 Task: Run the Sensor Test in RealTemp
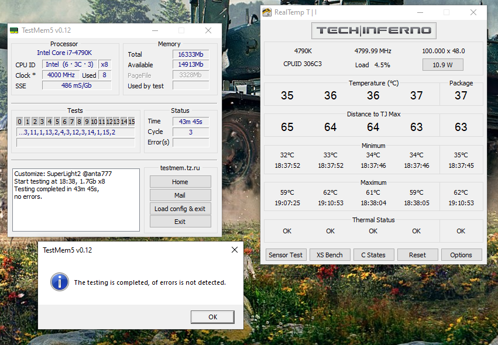[286, 255]
